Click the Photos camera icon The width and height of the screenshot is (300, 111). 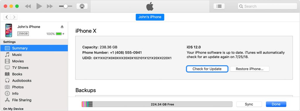[x=7, y=87]
